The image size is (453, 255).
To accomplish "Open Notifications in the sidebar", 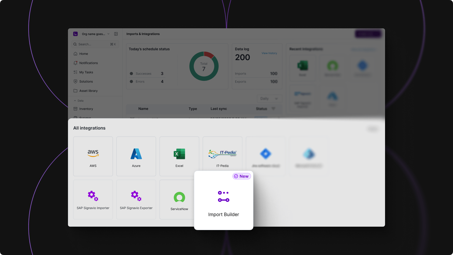I will [x=88, y=63].
